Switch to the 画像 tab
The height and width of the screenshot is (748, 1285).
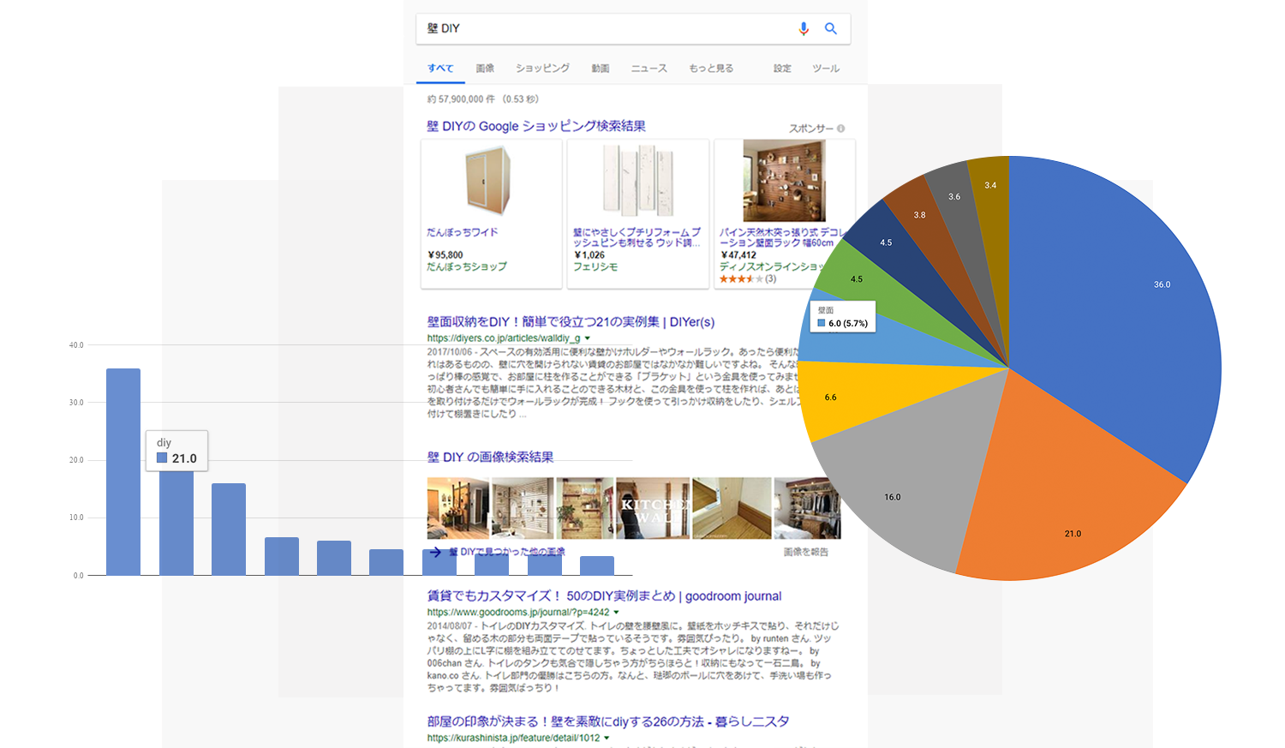point(485,68)
